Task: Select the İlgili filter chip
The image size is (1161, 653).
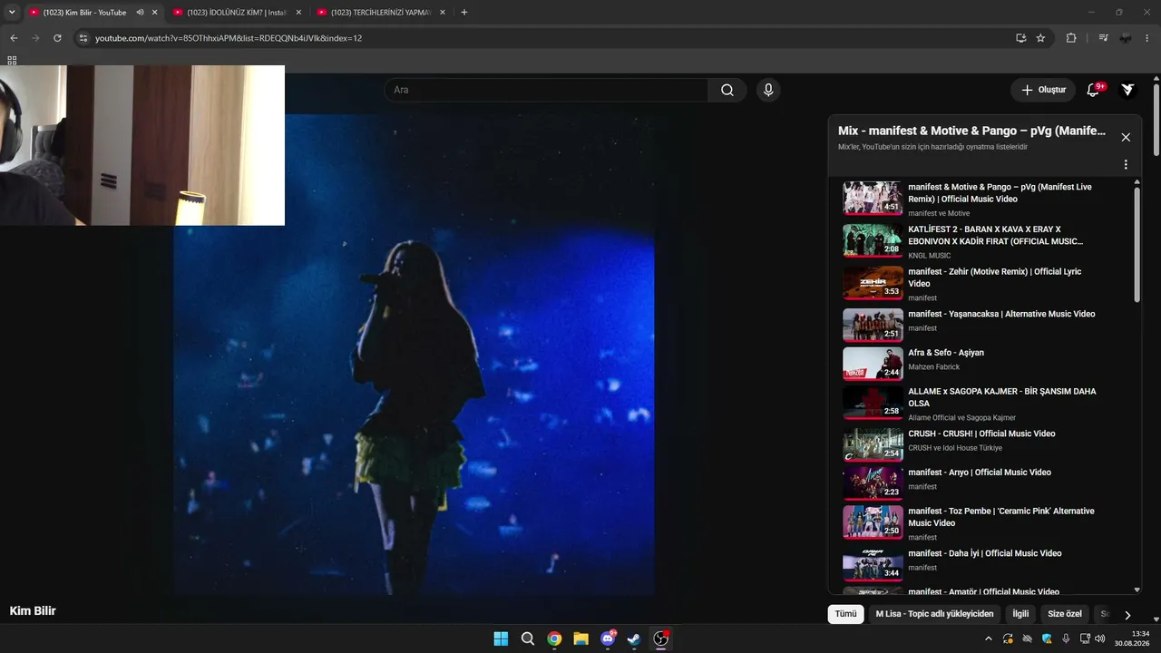Action: [x=1020, y=614]
